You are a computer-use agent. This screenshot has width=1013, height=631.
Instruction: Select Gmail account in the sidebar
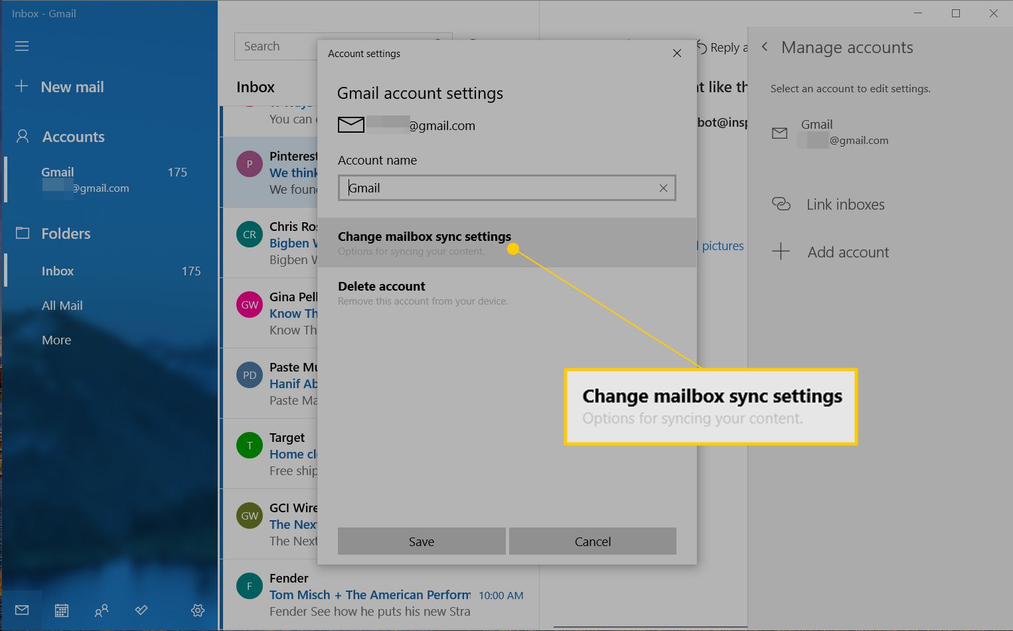click(110, 180)
